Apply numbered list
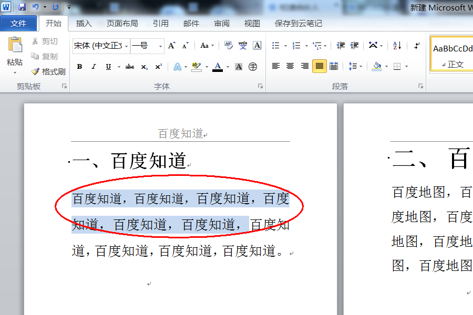Image resolution: width=473 pixels, height=315 pixels. (x=296, y=46)
